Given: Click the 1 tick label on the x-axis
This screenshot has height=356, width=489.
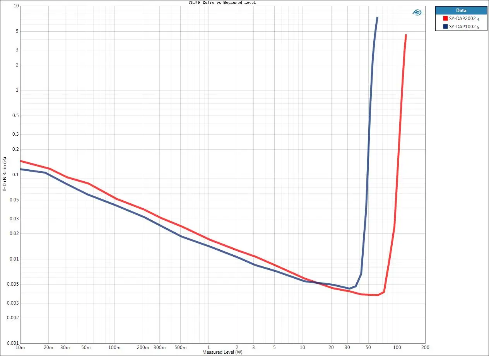Looking at the screenshot, I should (209, 347).
